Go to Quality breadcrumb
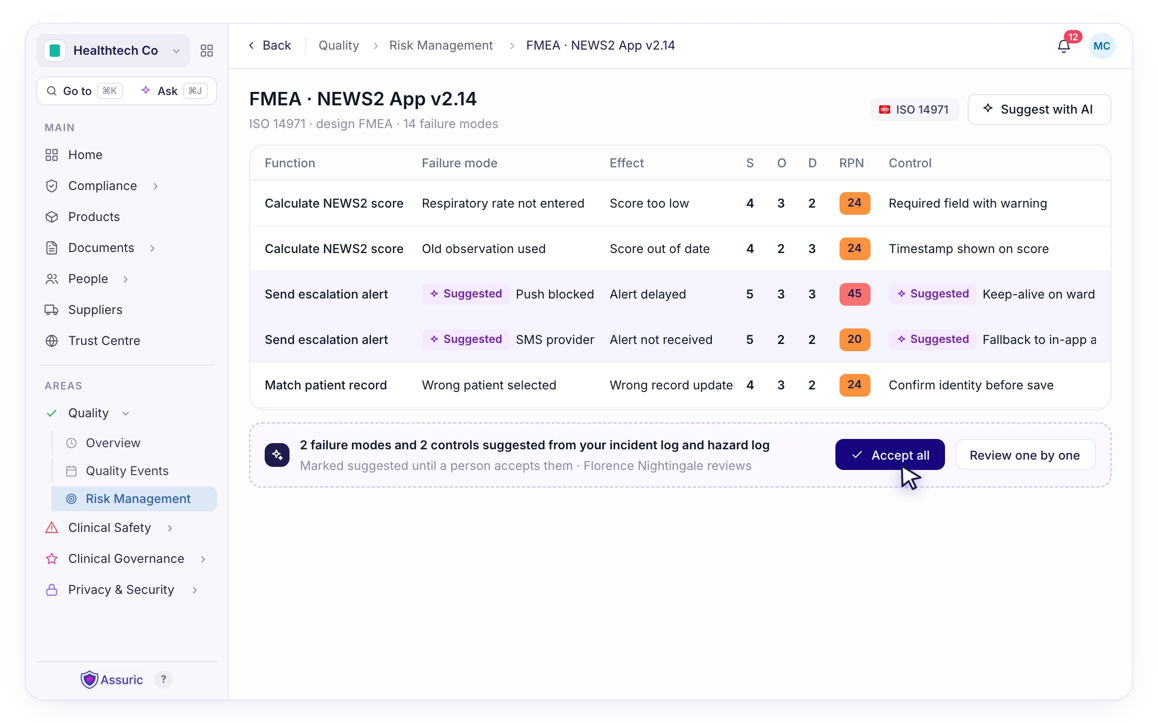 [x=339, y=45]
